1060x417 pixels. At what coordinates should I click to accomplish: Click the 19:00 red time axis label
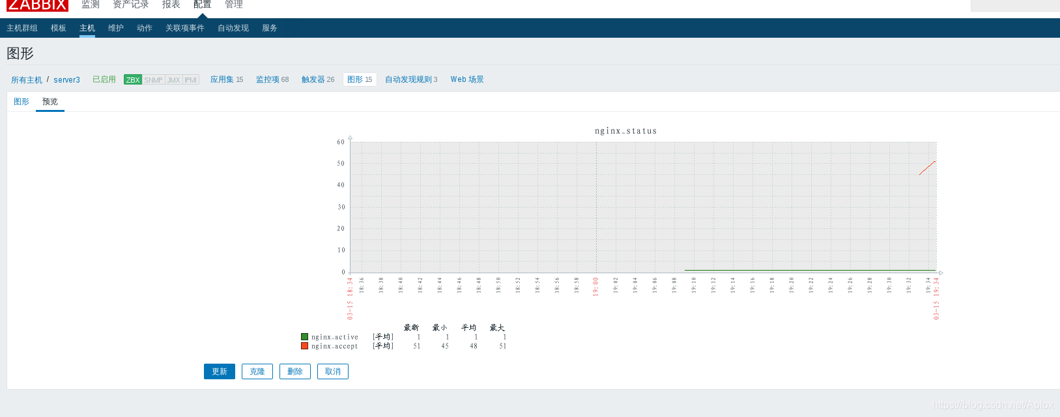tap(595, 286)
